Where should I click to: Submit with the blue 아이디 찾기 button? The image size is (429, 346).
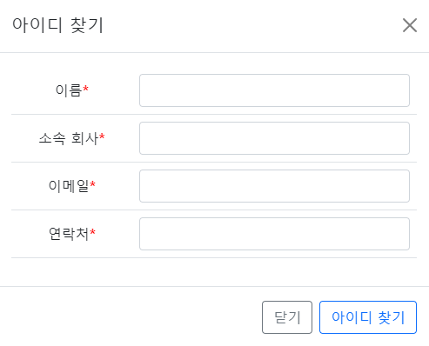(368, 317)
